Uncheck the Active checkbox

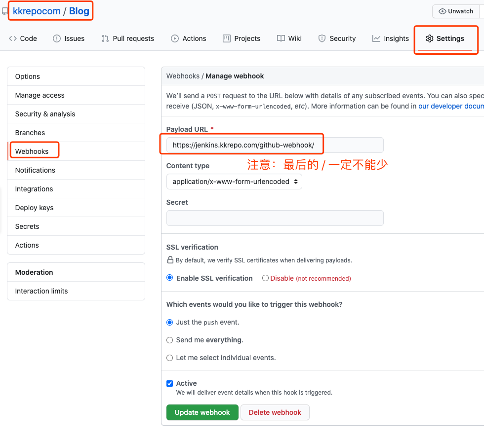pos(169,383)
